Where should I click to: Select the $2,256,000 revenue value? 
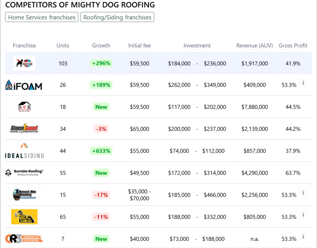pos(254,195)
